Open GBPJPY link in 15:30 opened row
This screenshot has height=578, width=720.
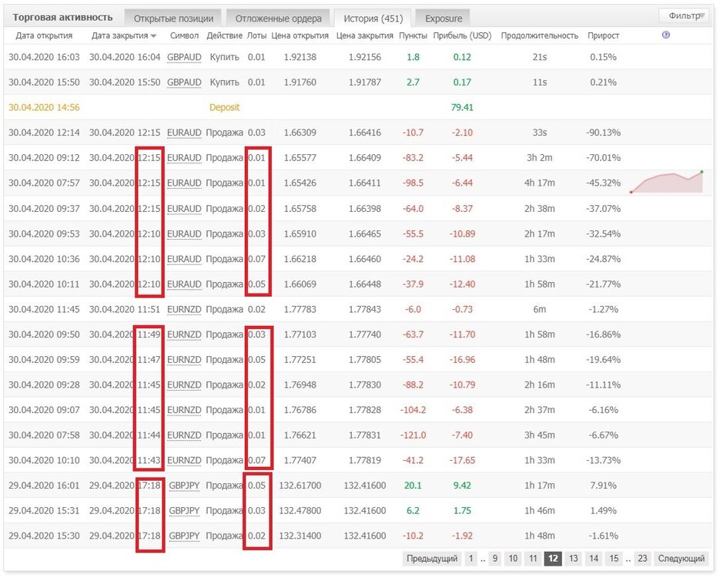[x=184, y=536]
